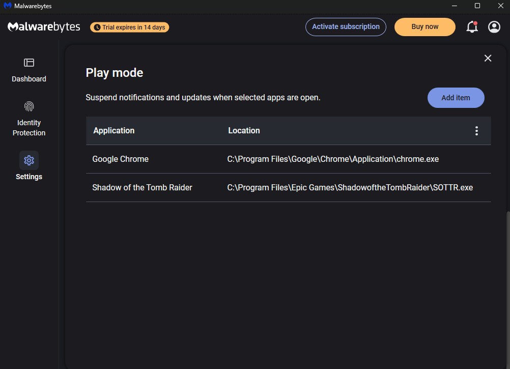Close the Play mode panel
Viewport: 510px width, 369px height.
pyautogui.click(x=488, y=58)
